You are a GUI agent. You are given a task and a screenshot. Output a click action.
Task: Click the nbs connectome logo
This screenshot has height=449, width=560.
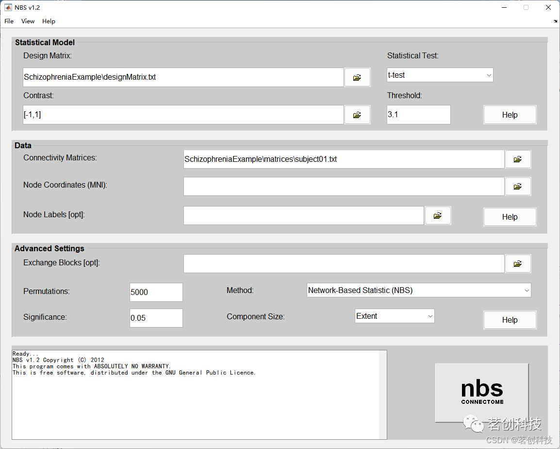[x=481, y=393]
